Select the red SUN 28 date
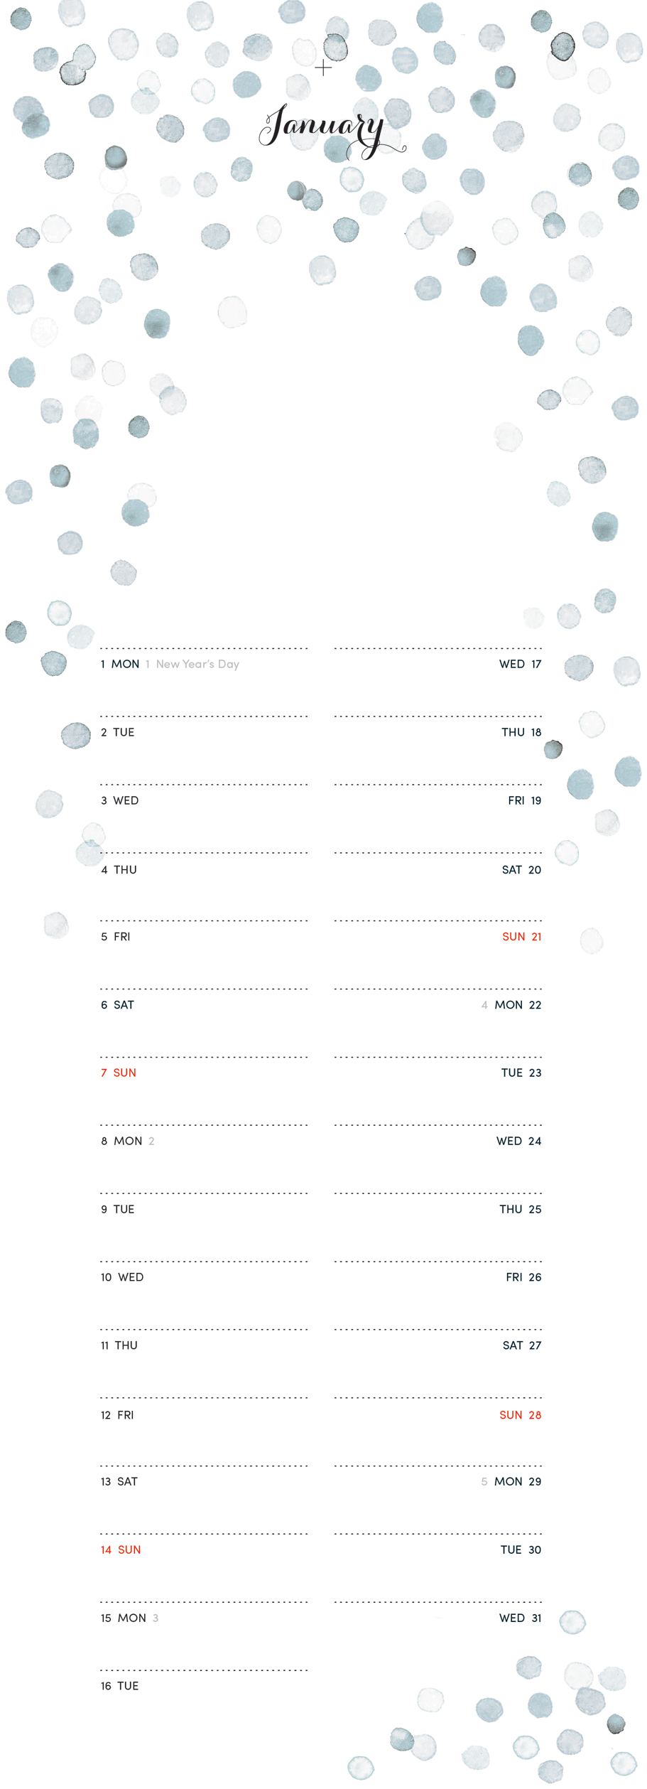The image size is (647, 1789). pos(520,1415)
